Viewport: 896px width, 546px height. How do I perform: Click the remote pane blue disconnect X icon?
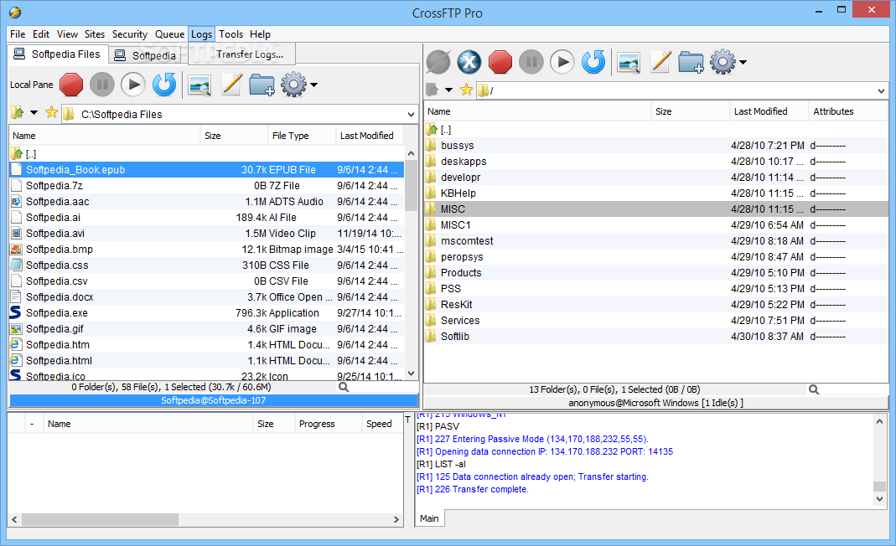(469, 62)
